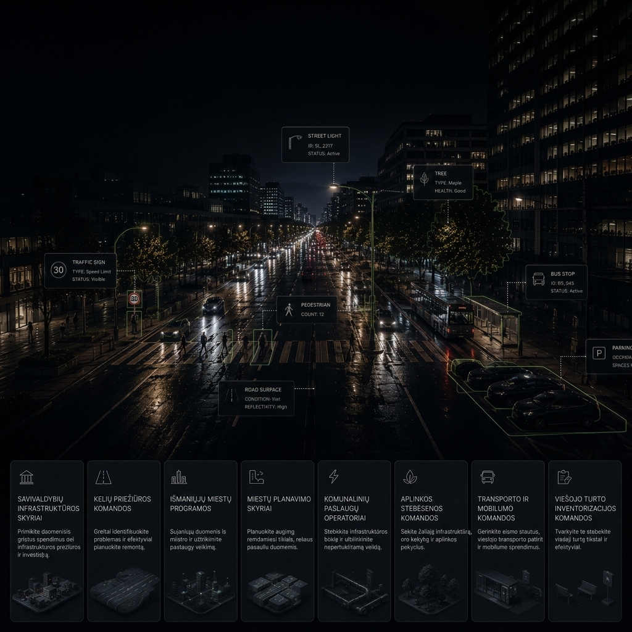This screenshot has width=632, height=632.
Task: Open the Miestų planavimo skyriai card title
Action: pos(279,504)
